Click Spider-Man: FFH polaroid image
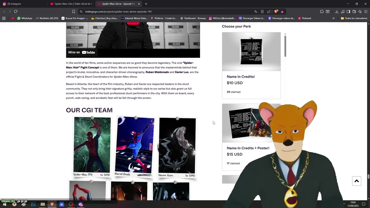Viewport: 370px width, 208px height. click(x=92, y=147)
